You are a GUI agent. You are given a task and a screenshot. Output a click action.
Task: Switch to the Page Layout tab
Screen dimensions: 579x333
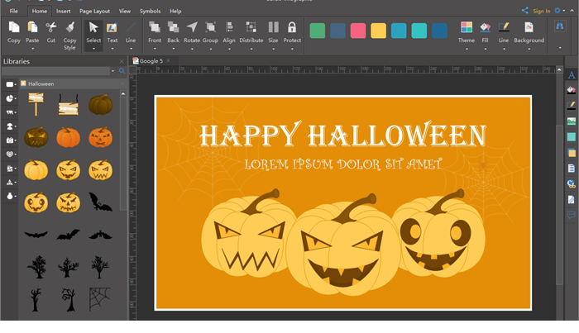tap(94, 11)
